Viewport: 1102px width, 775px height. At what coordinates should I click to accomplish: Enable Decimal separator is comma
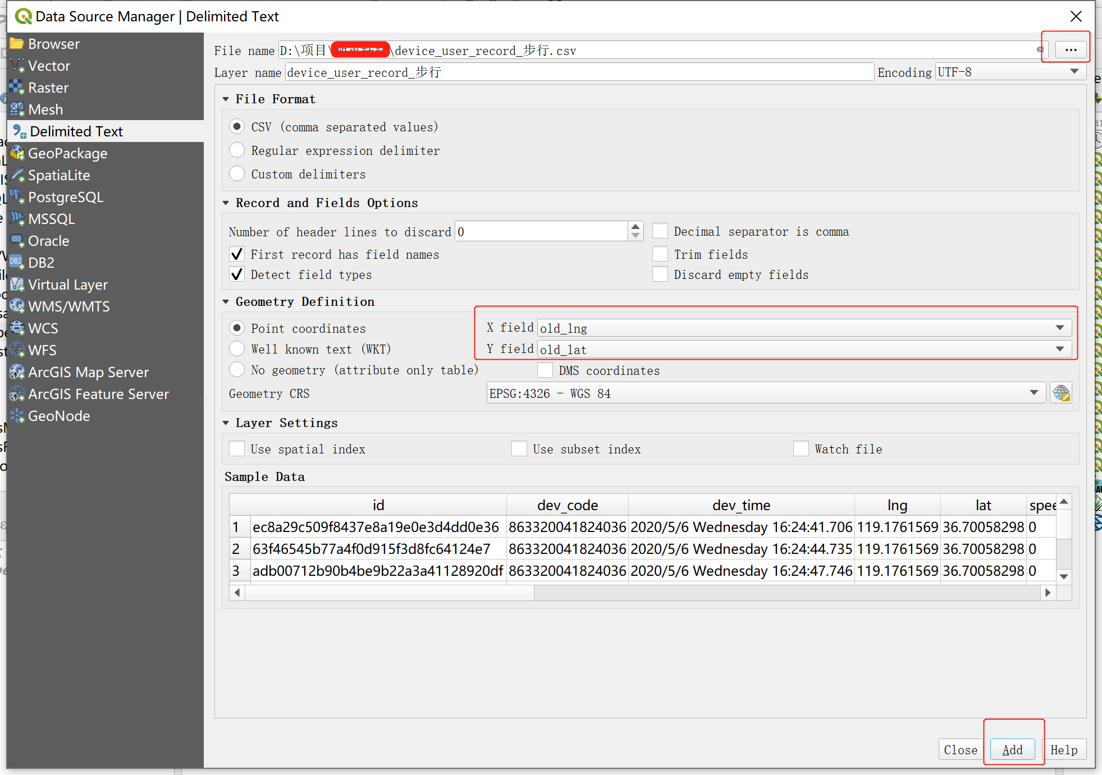(x=660, y=231)
